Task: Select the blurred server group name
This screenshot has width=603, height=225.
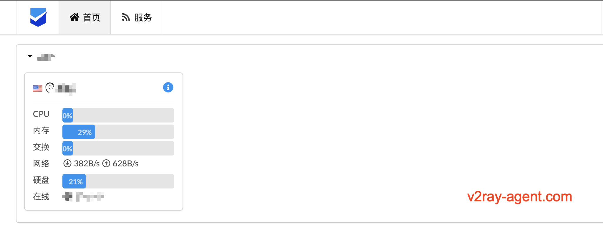Action: pos(46,57)
